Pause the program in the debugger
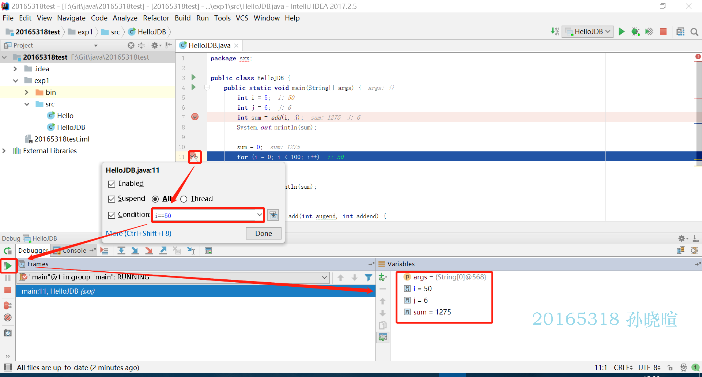 point(8,278)
